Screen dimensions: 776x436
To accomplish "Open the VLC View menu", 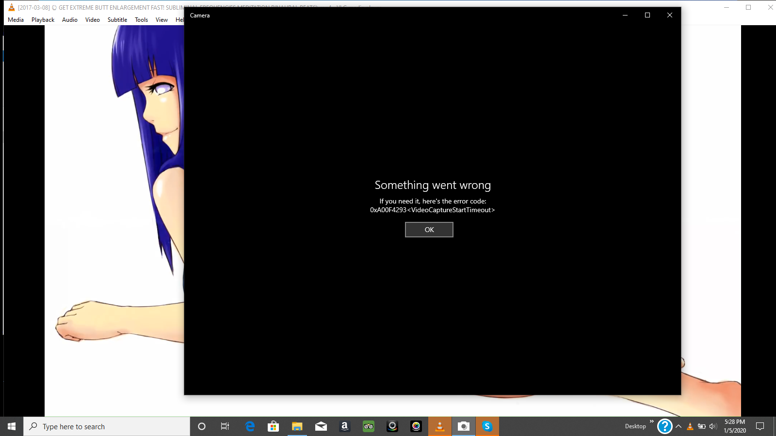I will pos(162,20).
